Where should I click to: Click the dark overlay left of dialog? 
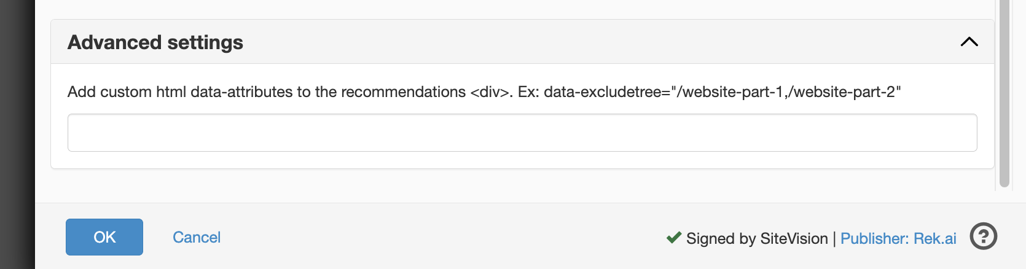[17, 134]
